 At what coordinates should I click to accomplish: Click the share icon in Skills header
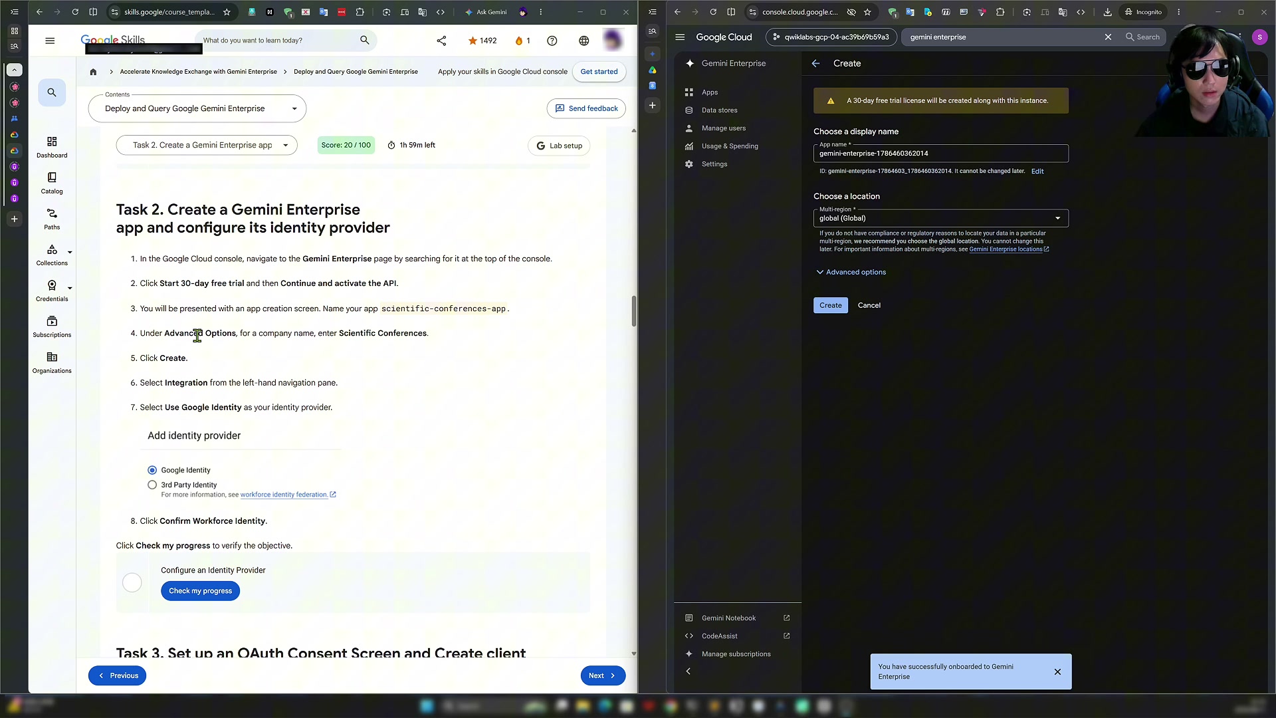coord(441,41)
